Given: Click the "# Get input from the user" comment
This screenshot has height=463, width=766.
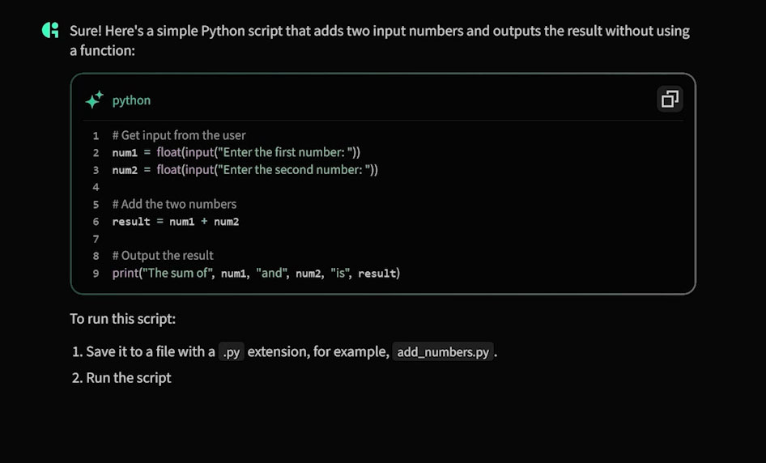Looking at the screenshot, I should point(179,136).
